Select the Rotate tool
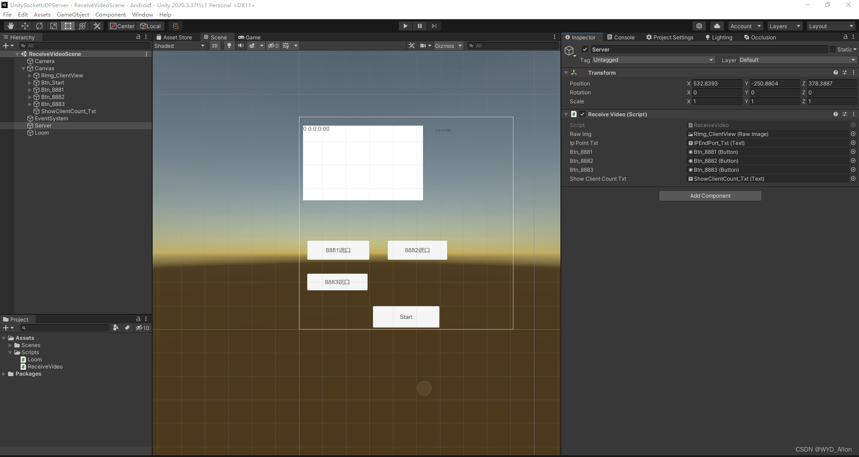The height and width of the screenshot is (457, 859). pyautogui.click(x=39, y=25)
